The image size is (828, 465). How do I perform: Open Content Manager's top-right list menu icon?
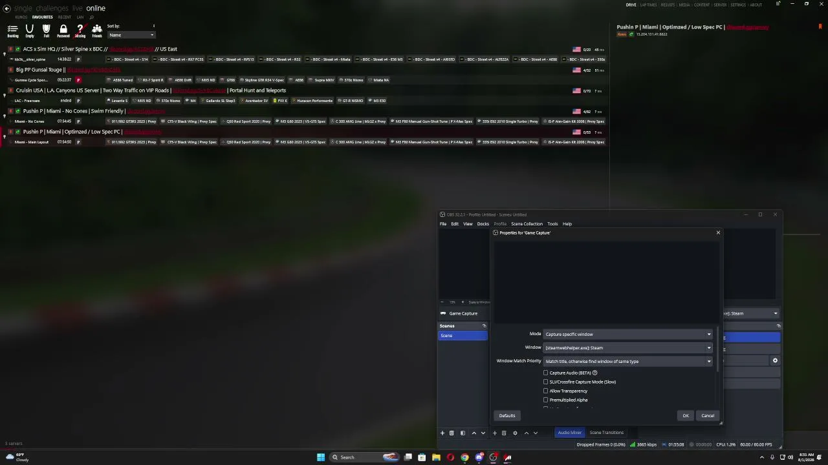tap(778, 5)
